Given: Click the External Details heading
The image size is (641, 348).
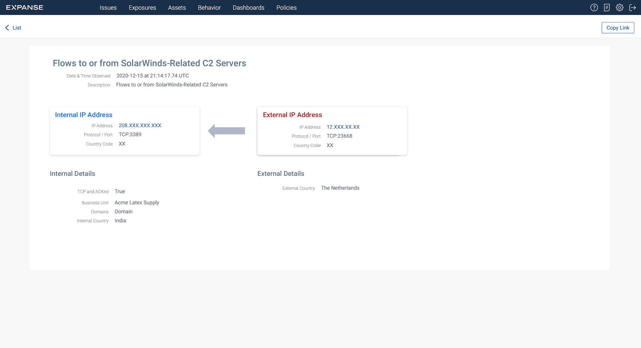Looking at the screenshot, I should tap(281, 174).
